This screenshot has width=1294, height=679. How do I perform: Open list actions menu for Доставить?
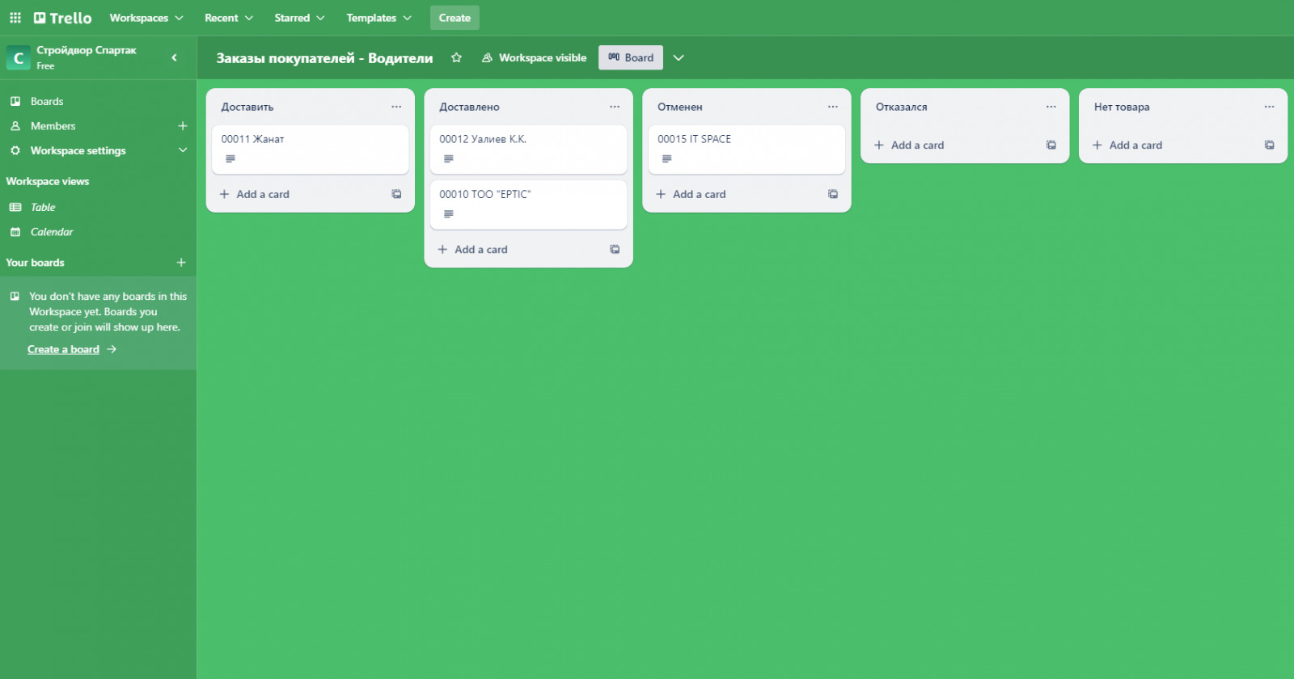pos(396,107)
